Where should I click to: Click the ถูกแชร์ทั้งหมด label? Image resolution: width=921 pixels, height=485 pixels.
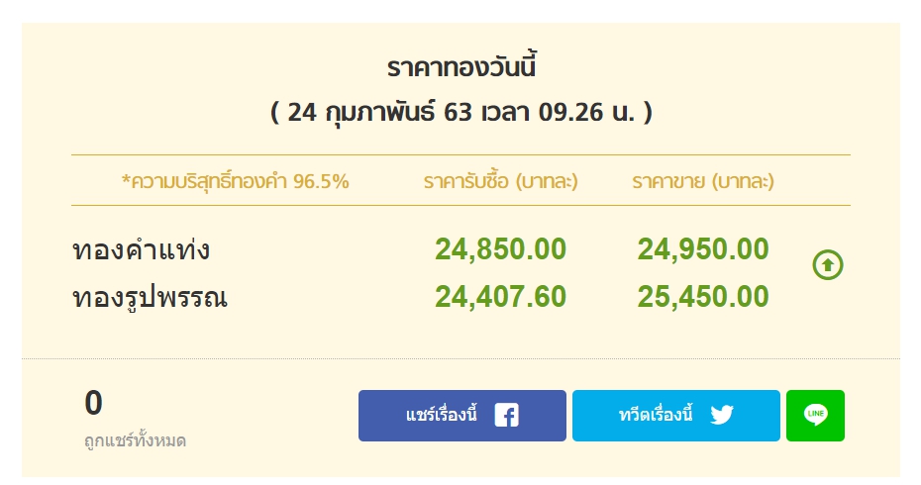tap(135, 440)
